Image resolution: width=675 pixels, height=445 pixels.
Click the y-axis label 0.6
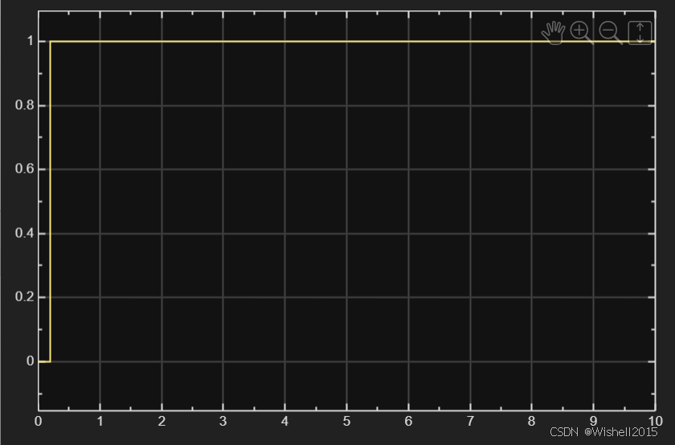[x=25, y=169]
